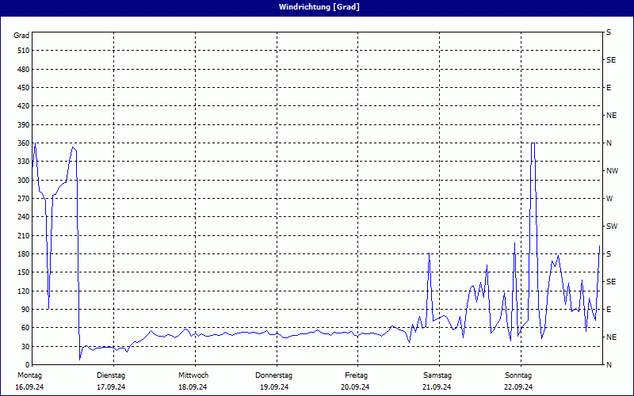Select the 60 axis value

coord(25,328)
